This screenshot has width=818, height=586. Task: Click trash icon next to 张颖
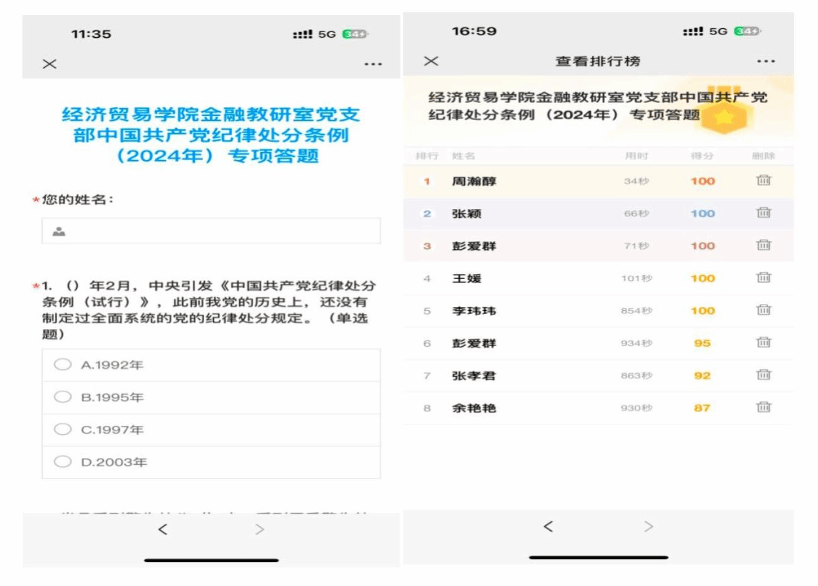tap(763, 213)
